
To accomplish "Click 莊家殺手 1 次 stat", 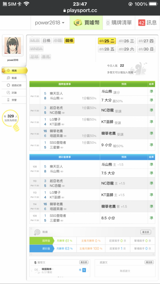I will (x=118, y=248).
